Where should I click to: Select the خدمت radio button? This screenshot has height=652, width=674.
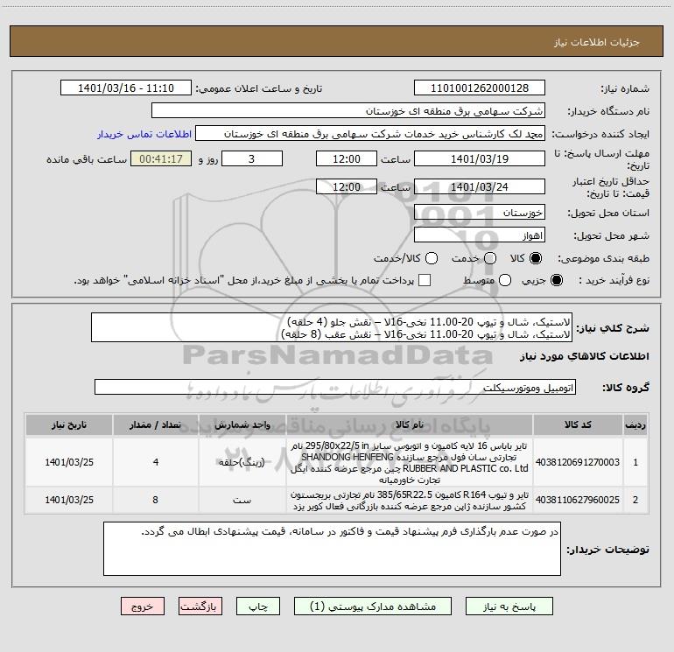tap(490, 258)
